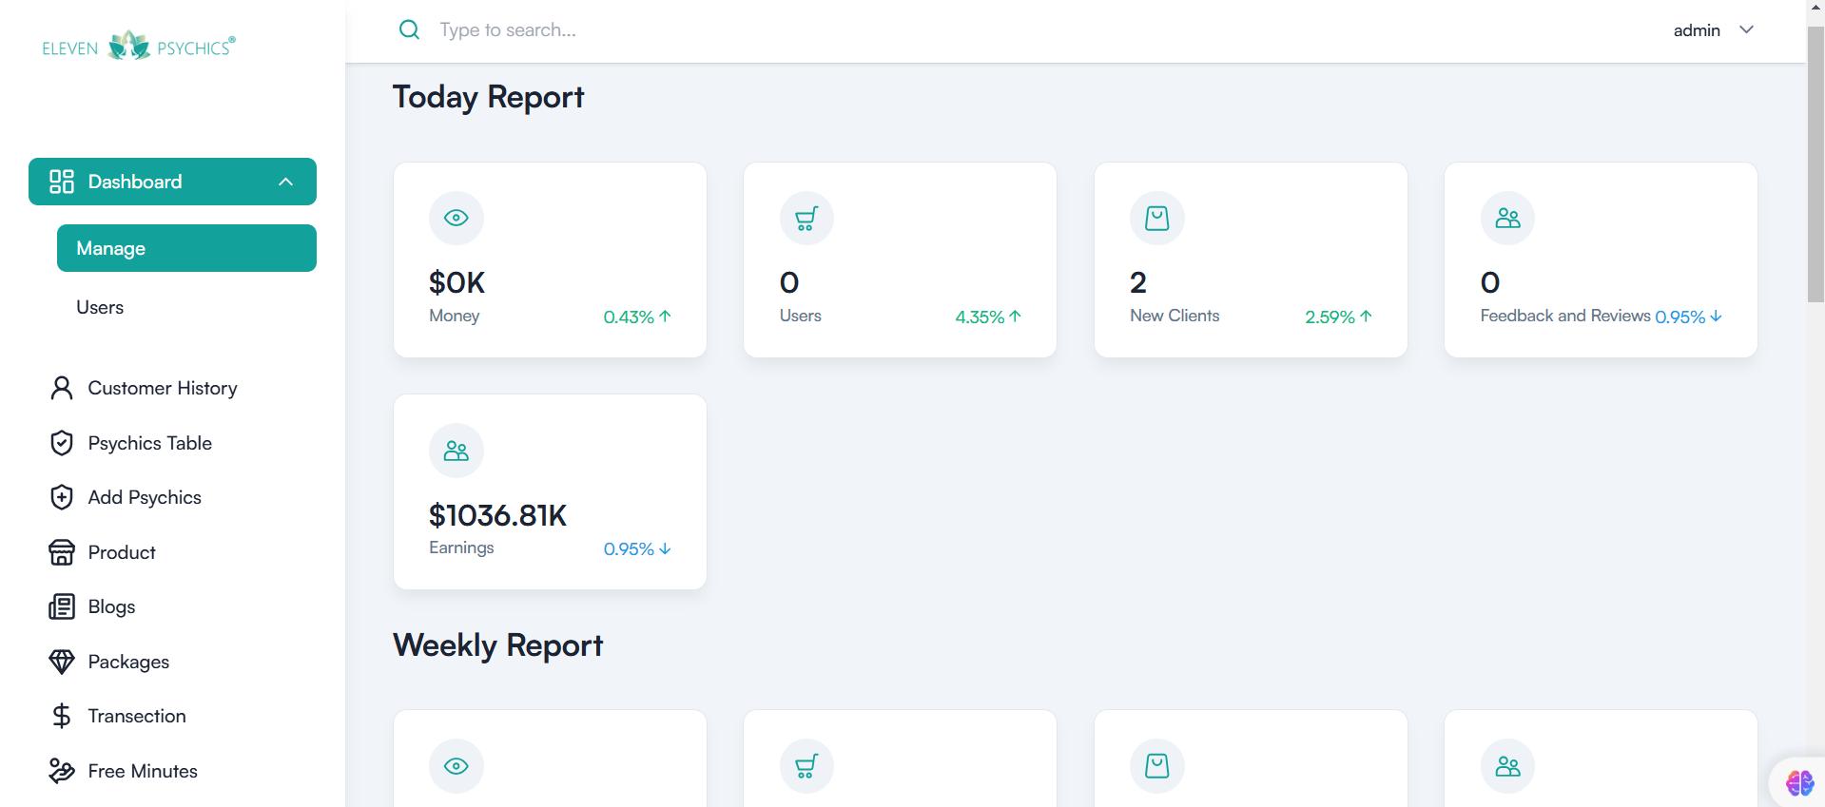This screenshot has height=807, width=1825.
Task: Click the $1036.81K Earnings value
Action: pyautogui.click(x=497, y=515)
